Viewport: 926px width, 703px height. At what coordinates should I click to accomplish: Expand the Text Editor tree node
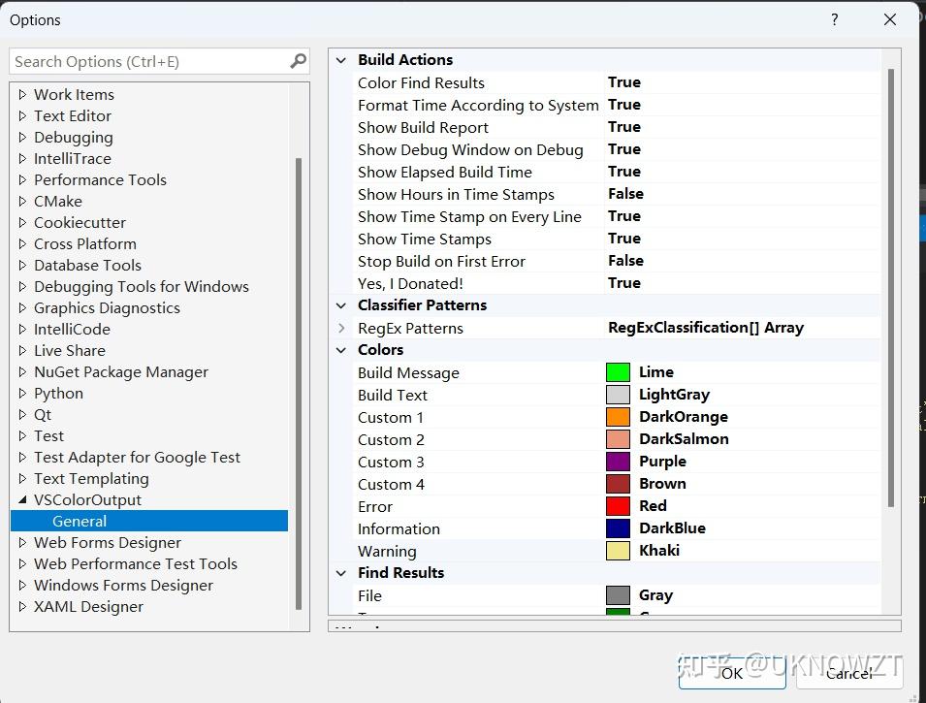click(22, 115)
